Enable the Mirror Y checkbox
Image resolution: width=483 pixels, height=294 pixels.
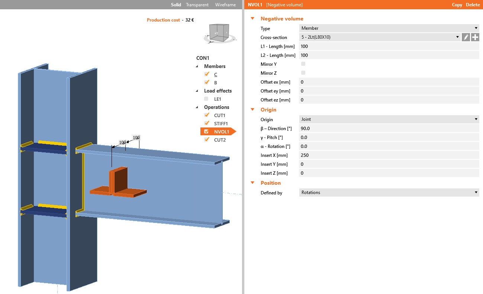pos(303,64)
